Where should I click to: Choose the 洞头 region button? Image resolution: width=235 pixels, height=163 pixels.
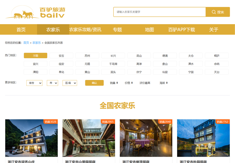[113, 72]
